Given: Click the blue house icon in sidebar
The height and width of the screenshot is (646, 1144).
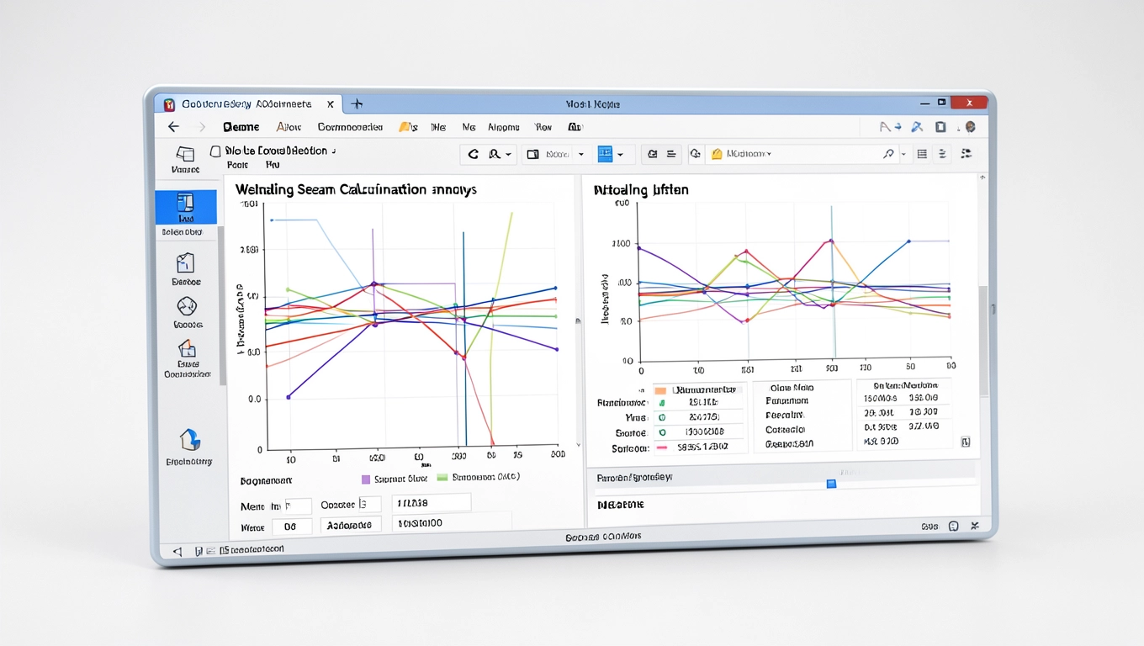Looking at the screenshot, I should coord(189,440).
